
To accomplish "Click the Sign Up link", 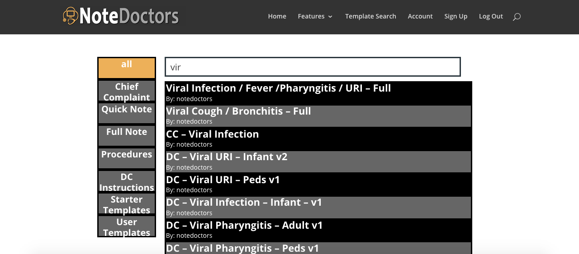I will click(456, 16).
